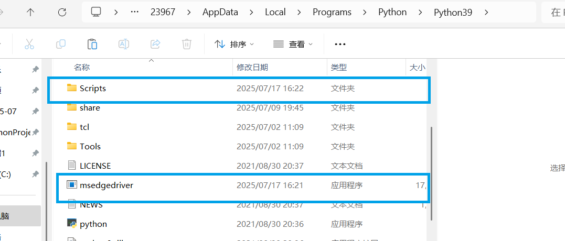Click the msedgedriver date 2025/07/17 16:21
The image size is (565, 241).
(270, 185)
